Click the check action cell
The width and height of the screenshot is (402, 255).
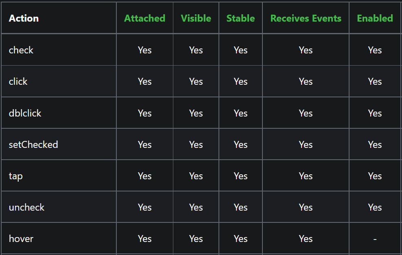[21, 50]
